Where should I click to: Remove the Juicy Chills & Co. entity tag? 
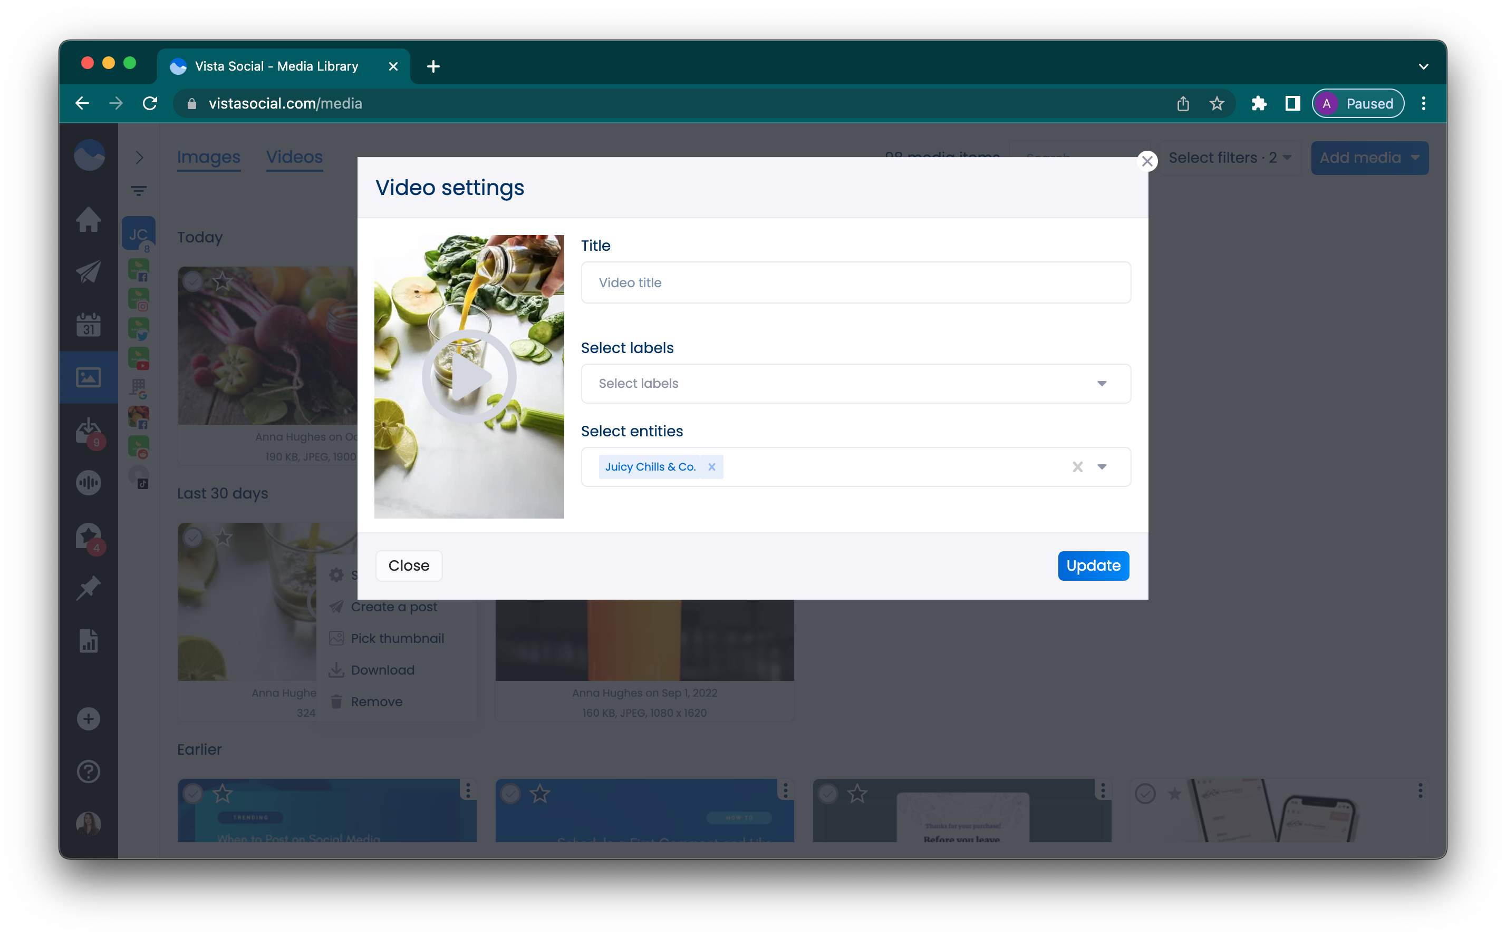(x=711, y=466)
